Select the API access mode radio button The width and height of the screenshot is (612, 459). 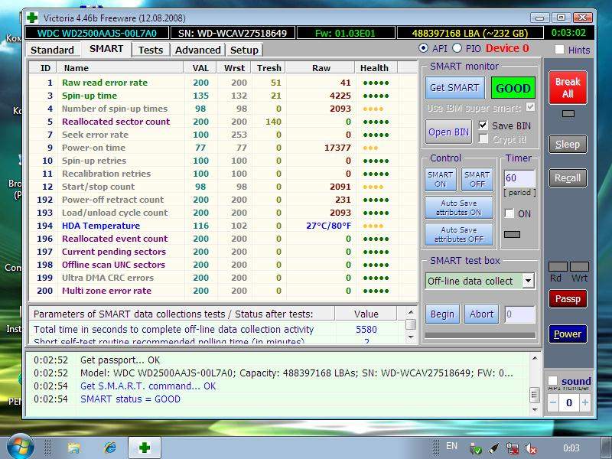pos(423,48)
